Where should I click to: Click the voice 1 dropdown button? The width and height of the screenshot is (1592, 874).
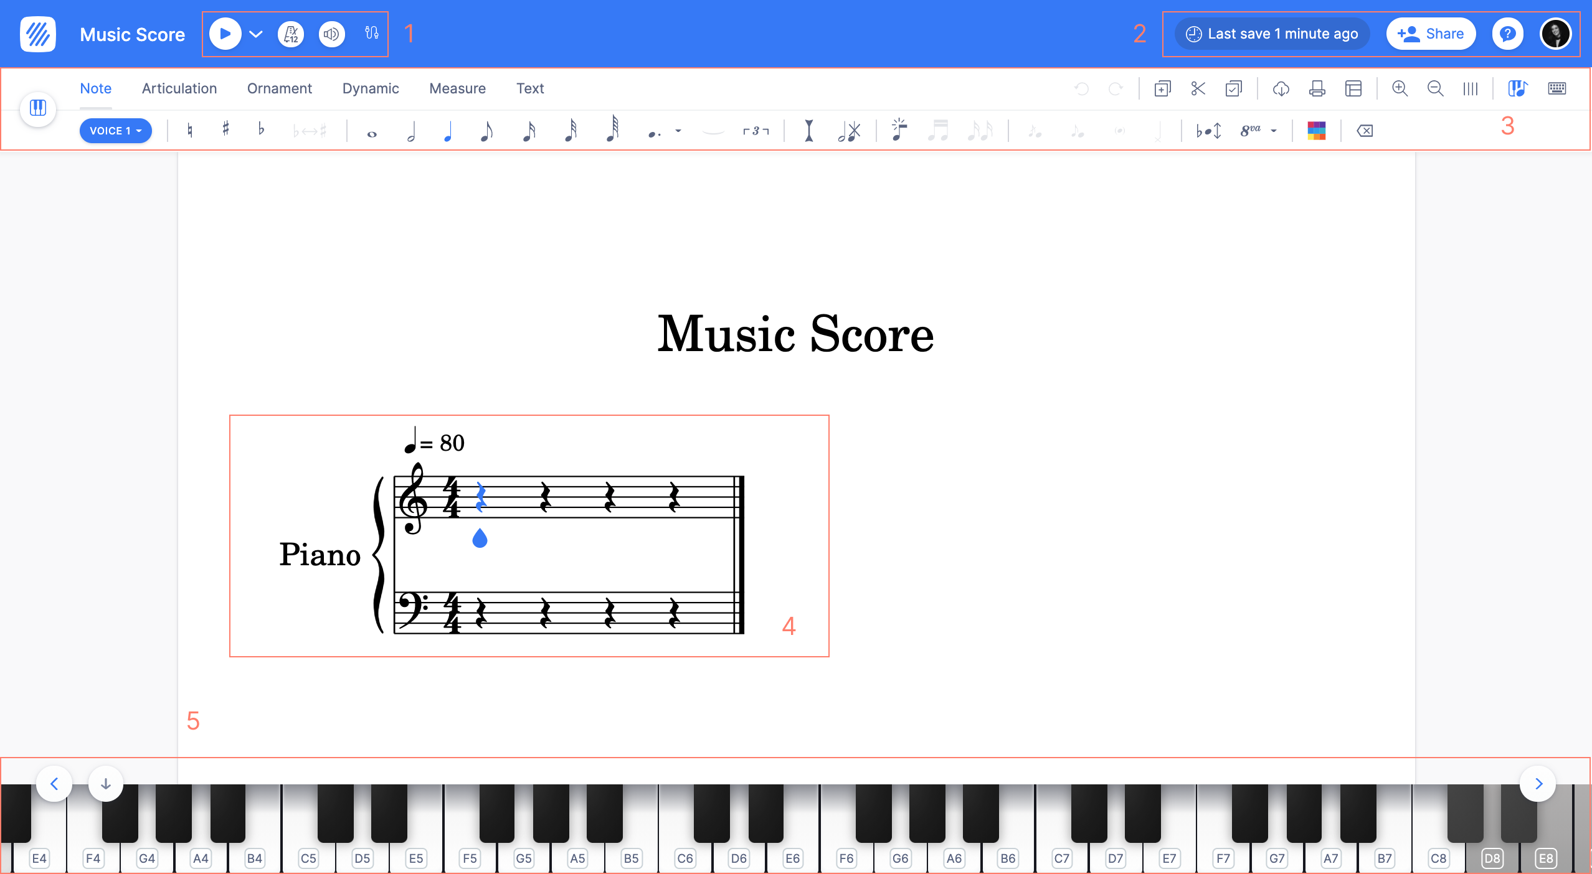point(114,131)
